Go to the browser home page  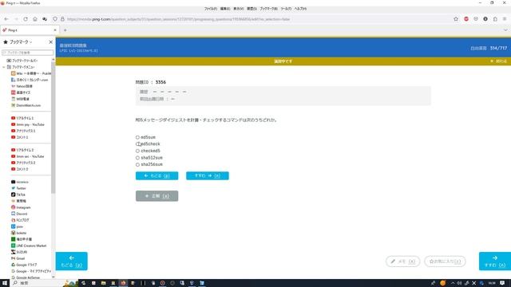tap(35, 19)
